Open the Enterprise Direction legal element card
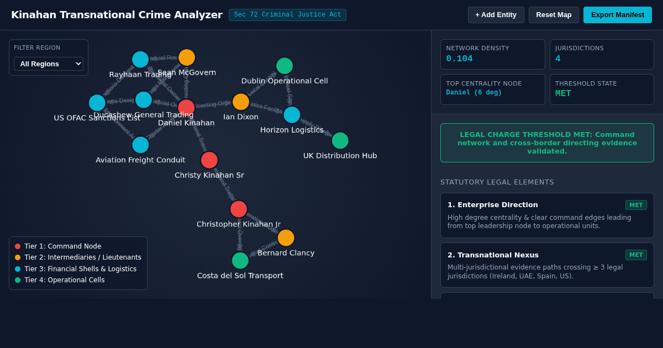 (547, 215)
